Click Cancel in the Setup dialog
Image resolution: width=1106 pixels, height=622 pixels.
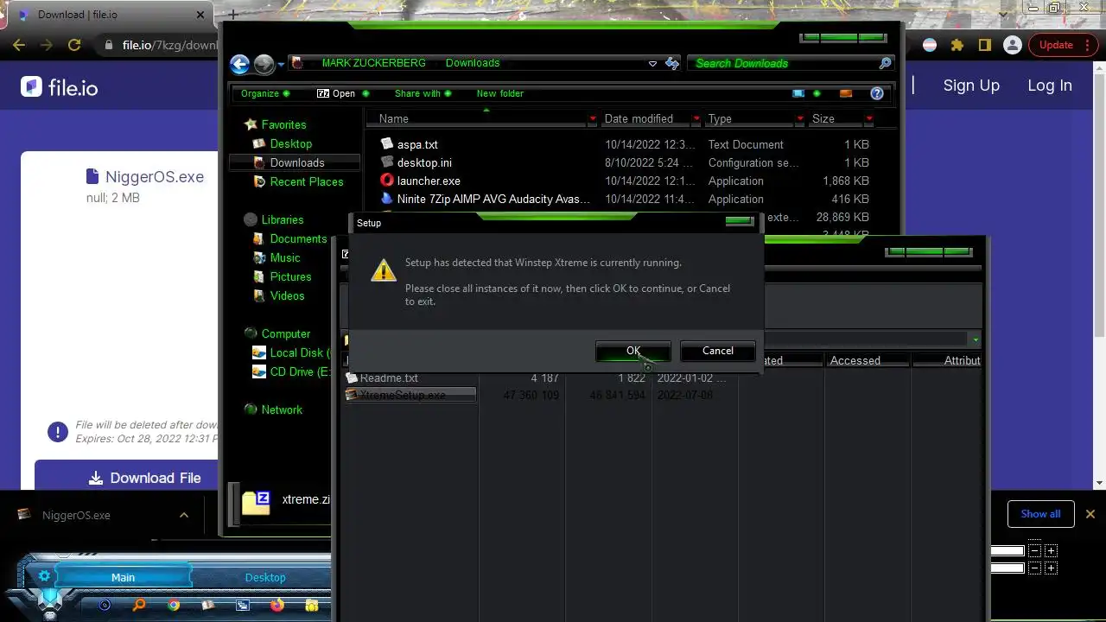click(x=717, y=351)
